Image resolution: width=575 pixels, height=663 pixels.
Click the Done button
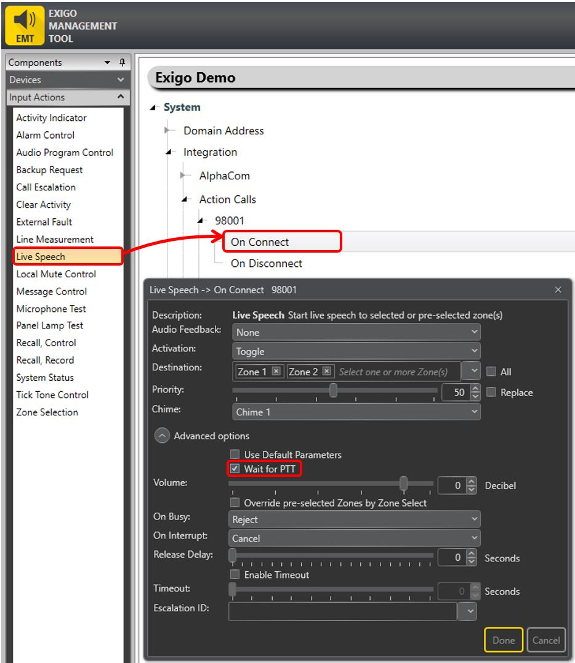click(x=504, y=640)
